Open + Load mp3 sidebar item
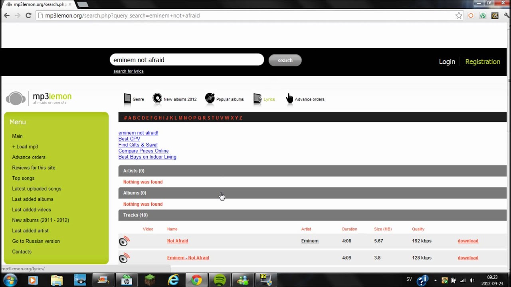Viewport: 511px width, 287px height. [x=25, y=147]
